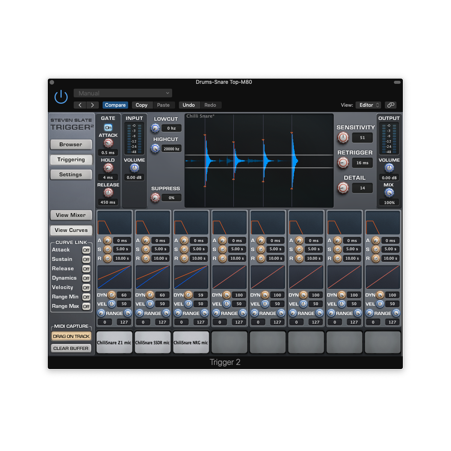
Task: Click the first slot's envelope curve display
Action: click(x=115, y=223)
